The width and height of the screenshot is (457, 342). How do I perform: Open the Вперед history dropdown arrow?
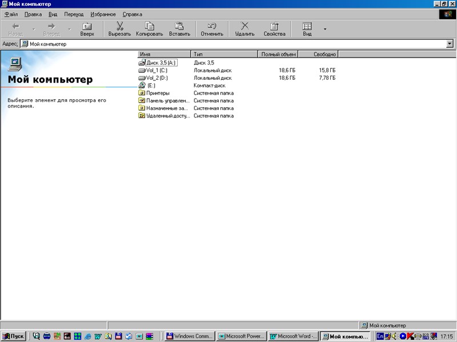(69, 29)
